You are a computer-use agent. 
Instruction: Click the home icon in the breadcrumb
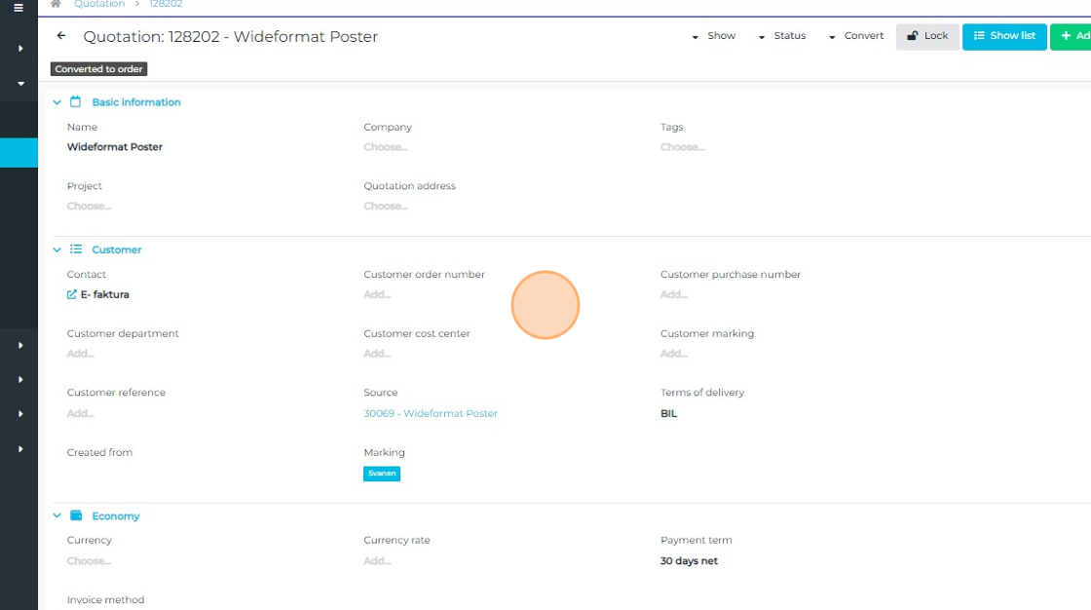pos(56,4)
